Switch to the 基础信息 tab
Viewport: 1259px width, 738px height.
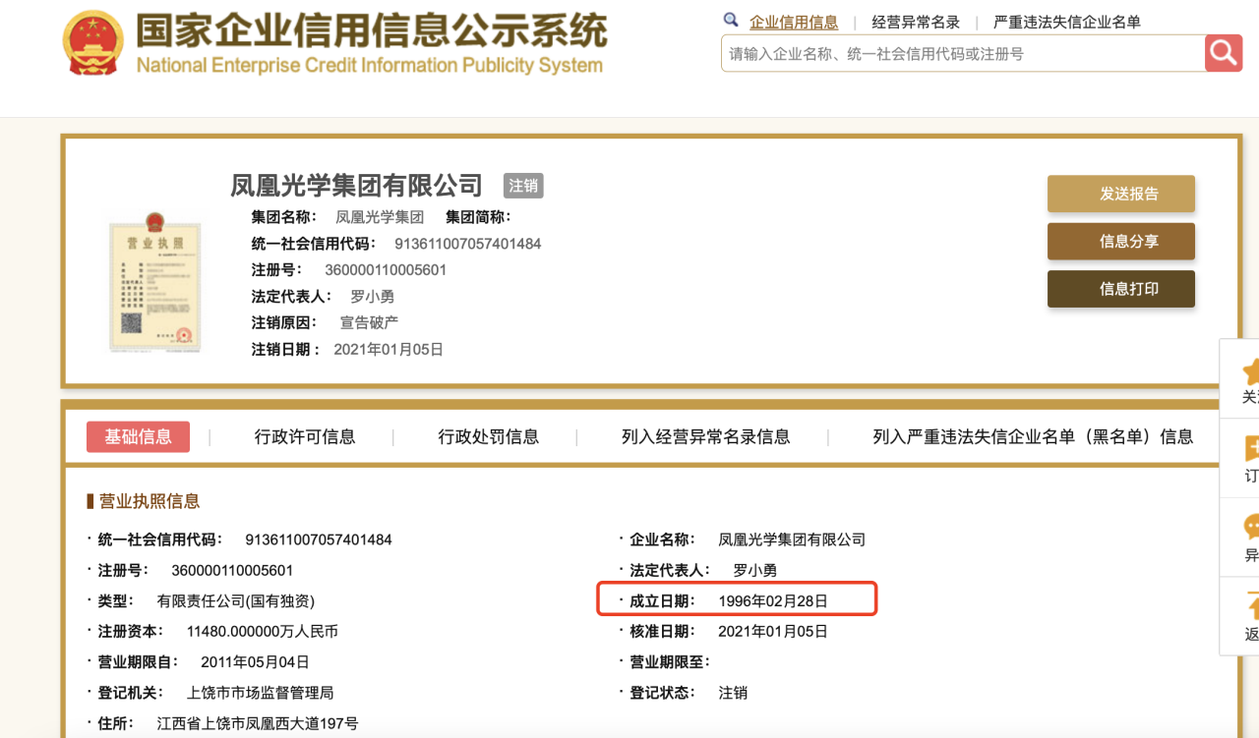[x=138, y=436]
